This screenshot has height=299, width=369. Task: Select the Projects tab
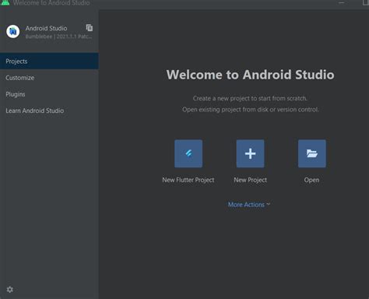point(49,62)
